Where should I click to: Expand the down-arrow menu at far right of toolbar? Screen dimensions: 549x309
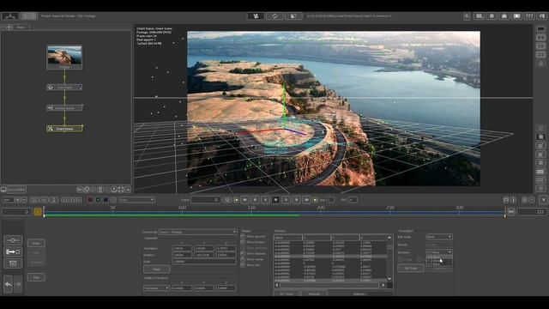tap(543, 200)
